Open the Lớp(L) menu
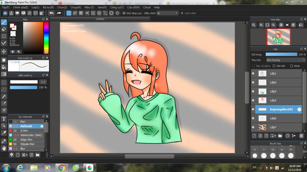307x172 pixels. click(x=35, y=7)
